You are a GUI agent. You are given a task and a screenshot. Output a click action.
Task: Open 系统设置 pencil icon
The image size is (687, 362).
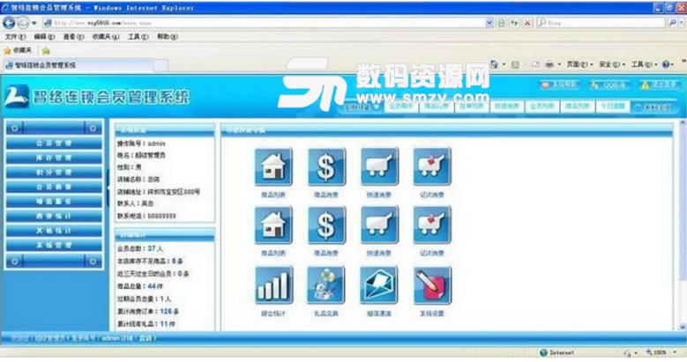coord(432,285)
